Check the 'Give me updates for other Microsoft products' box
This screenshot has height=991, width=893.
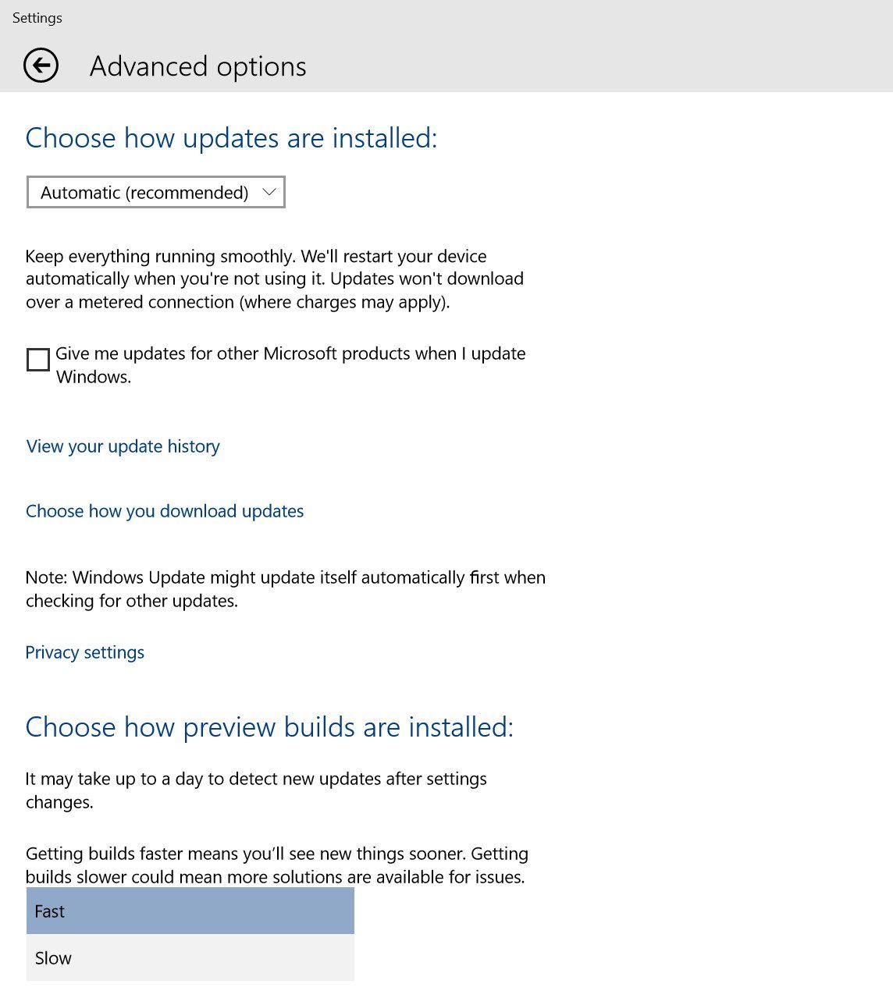pos(37,360)
